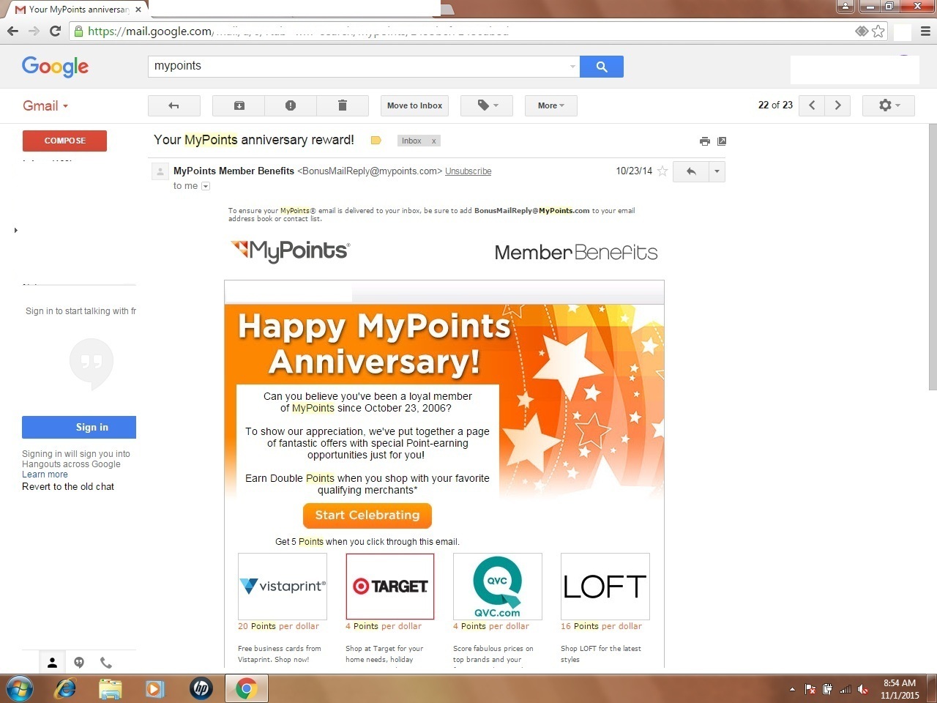Open the email in a new window
The image size is (937, 703).
[x=722, y=141]
